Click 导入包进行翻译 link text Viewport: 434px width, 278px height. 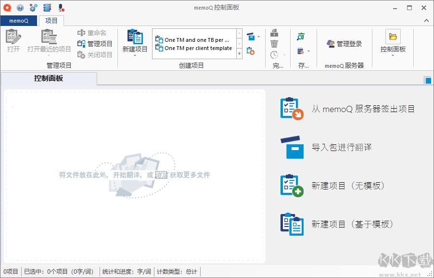342,147
